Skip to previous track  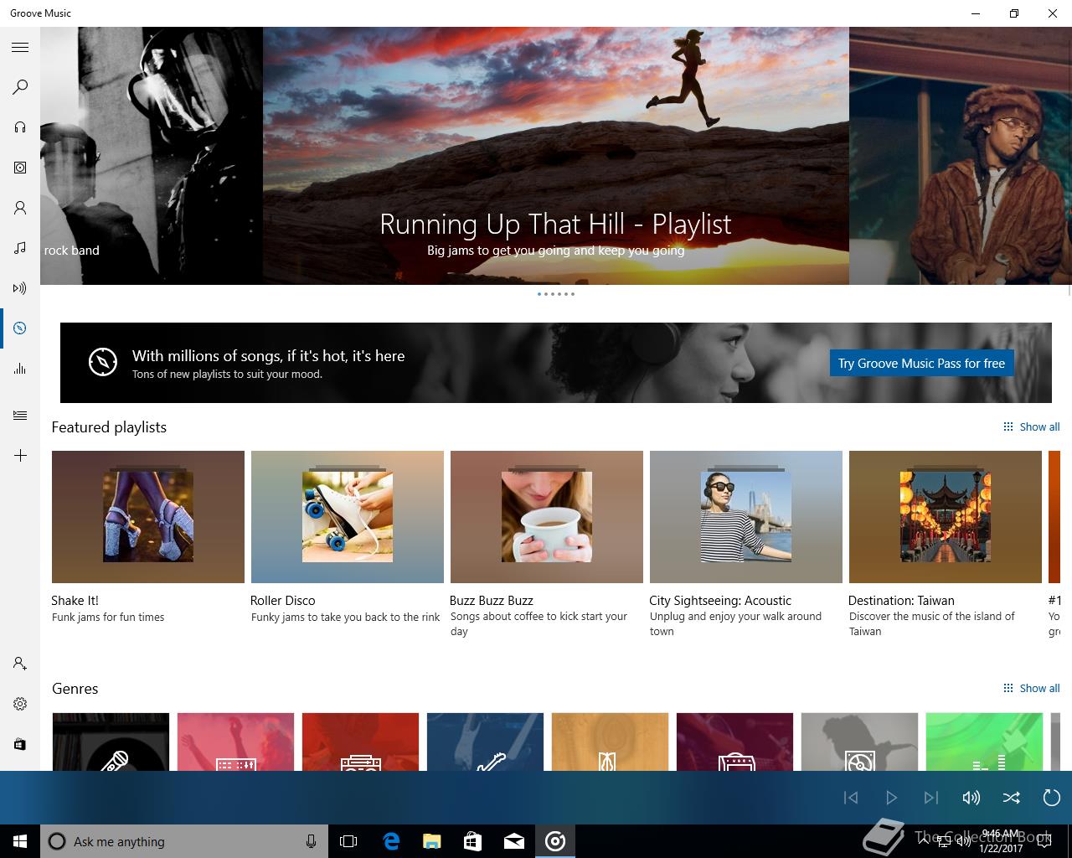(x=851, y=798)
